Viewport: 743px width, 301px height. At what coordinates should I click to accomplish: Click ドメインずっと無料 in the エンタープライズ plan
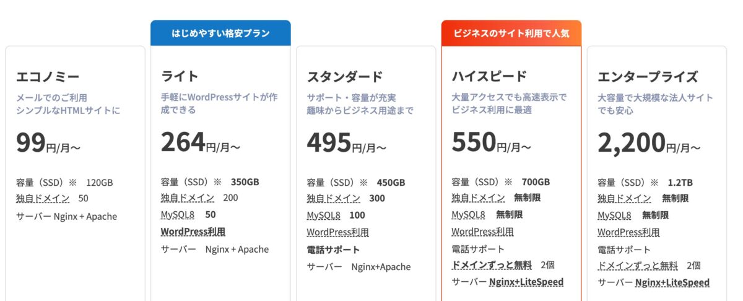pyautogui.click(x=638, y=266)
